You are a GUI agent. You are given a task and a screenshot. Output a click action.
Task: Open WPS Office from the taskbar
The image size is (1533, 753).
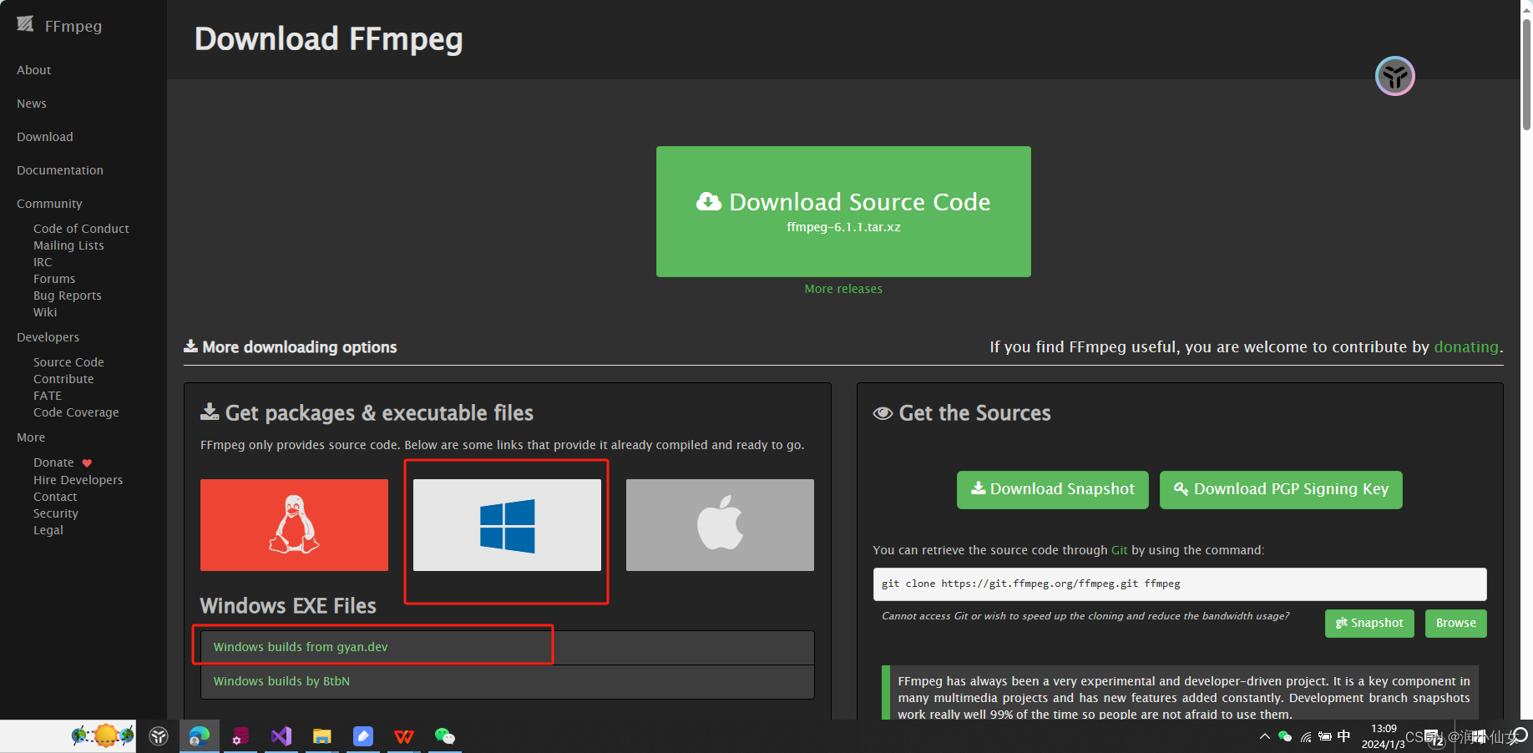coord(404,736)
